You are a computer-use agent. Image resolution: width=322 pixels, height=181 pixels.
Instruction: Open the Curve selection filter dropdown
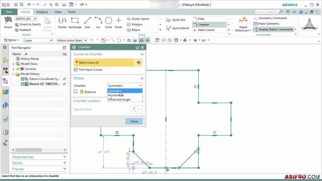coord(38,40)
